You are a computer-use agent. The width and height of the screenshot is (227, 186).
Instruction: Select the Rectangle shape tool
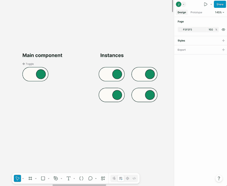(x=43, y=178)
